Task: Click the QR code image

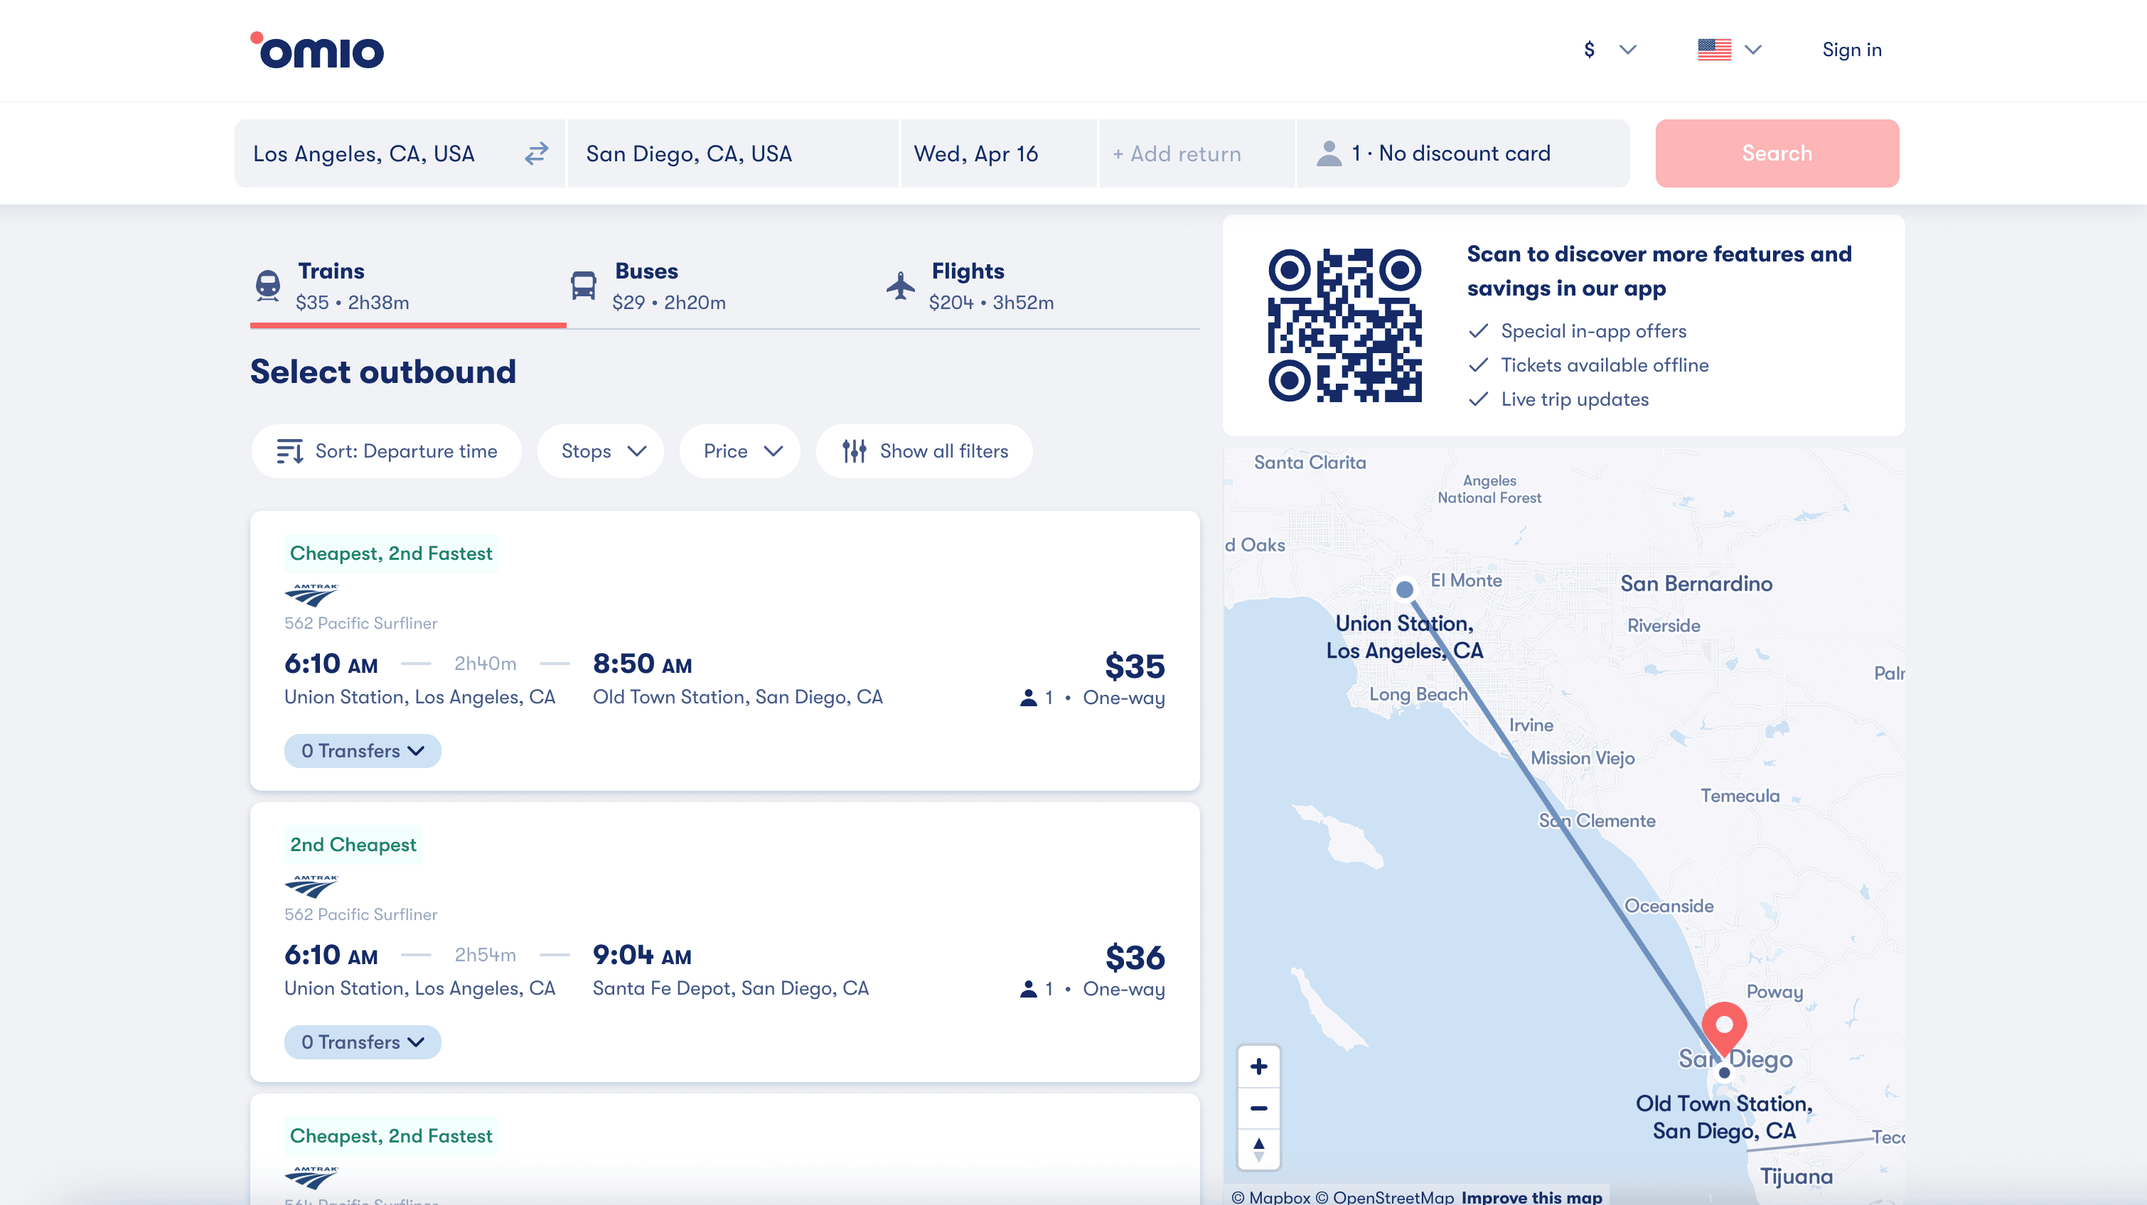Action: 1344,325
